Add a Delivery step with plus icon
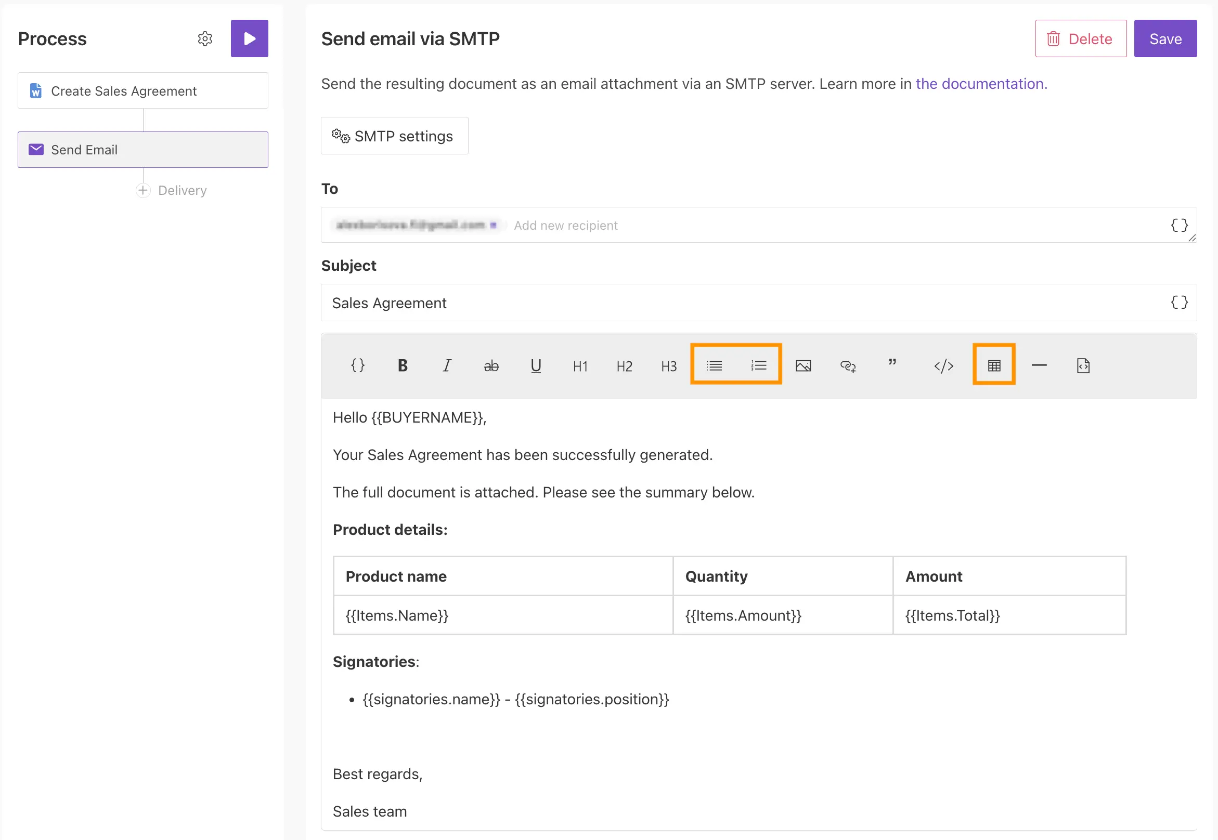Viewport: 1218px width, 840px height. click(142, 190)
